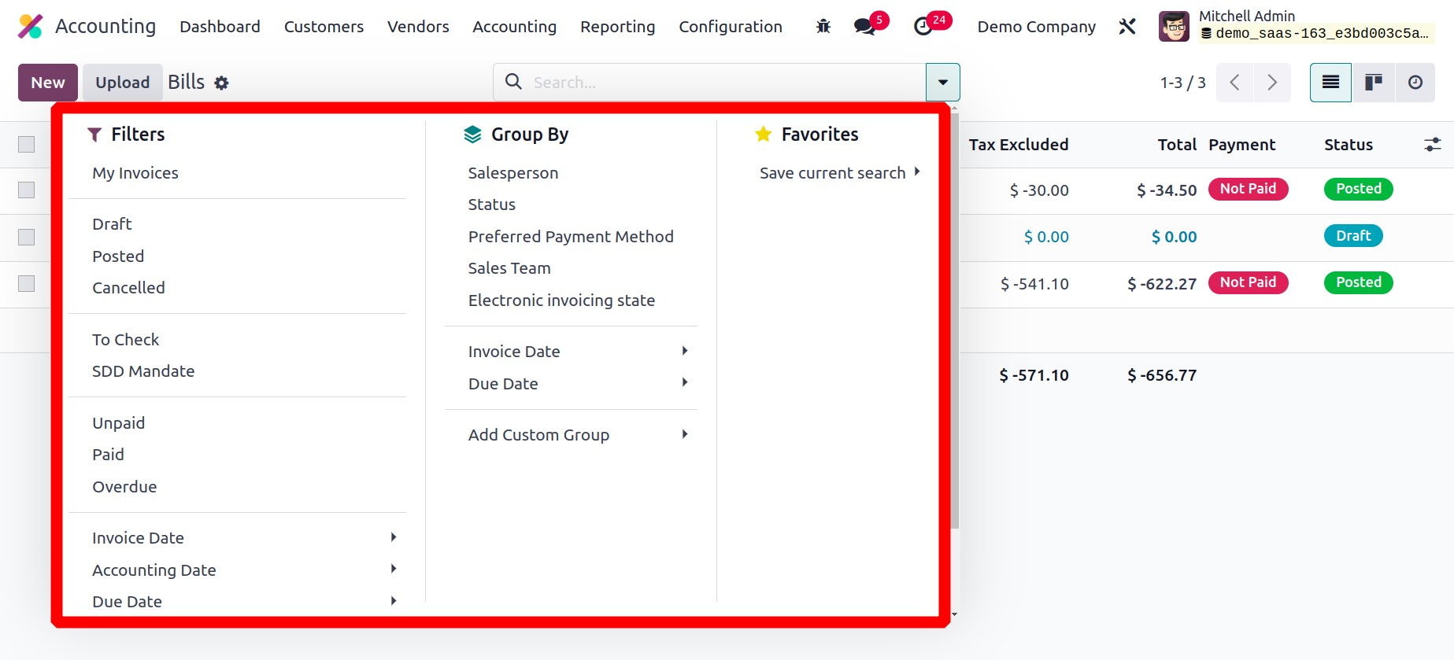The width and height of the screenshot is (1454, 660).
Task: Click the New button
Action: [x=48, y=83]
